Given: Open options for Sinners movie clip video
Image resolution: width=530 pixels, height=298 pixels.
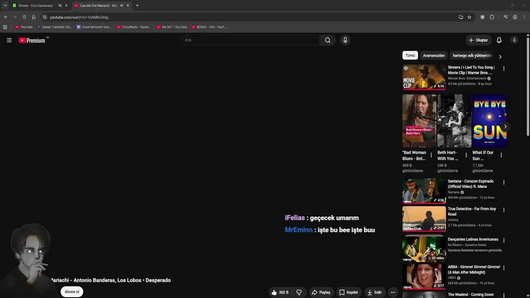Looking at the screenshot, I should (503, 68).
